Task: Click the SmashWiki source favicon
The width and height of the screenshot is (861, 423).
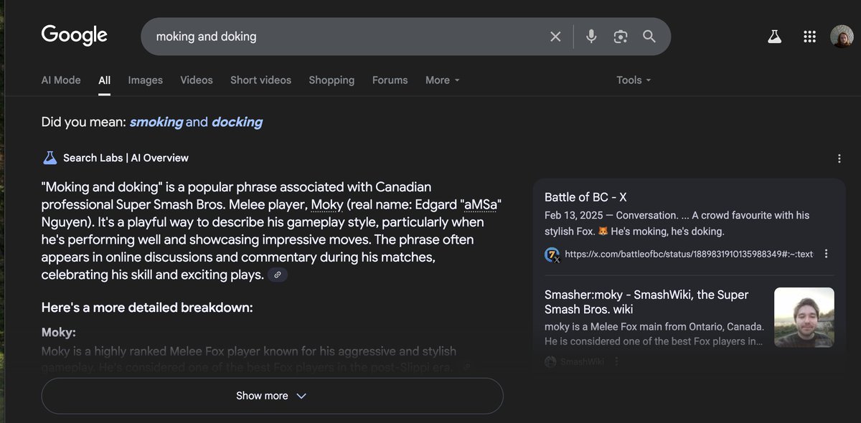Action: [x=550, y=362]
